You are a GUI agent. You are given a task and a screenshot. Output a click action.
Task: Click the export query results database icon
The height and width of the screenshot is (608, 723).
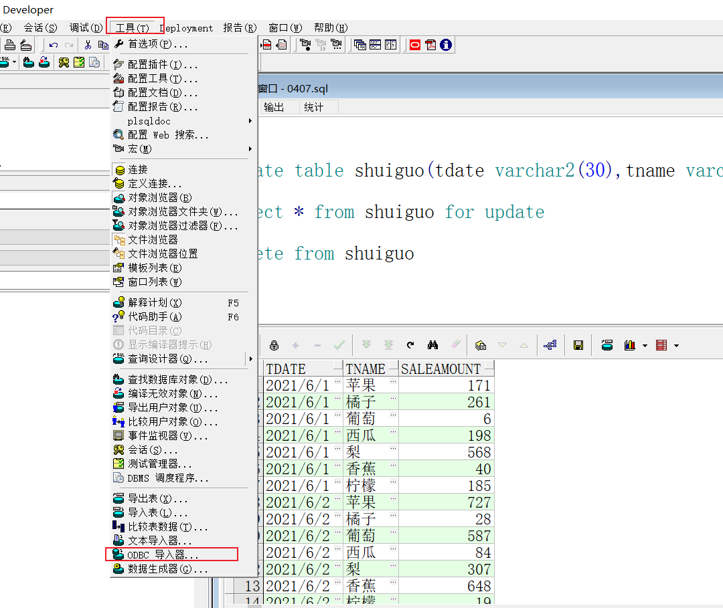click(x=607, y=345)
